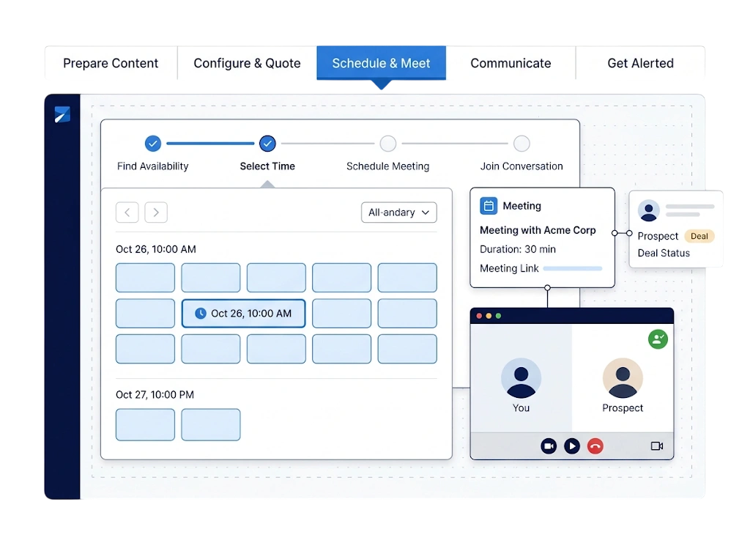
Task: Click the Join Conversation step label
Action: (x=521, y=166)
